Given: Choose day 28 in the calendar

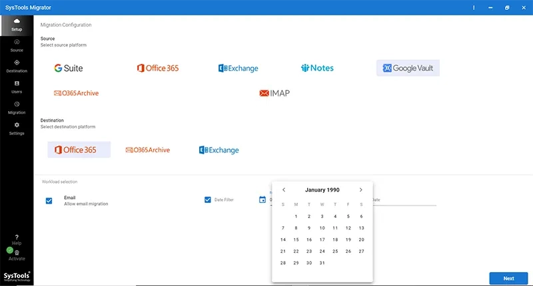Looking at the screenshot, I should (x=282, y=263).
